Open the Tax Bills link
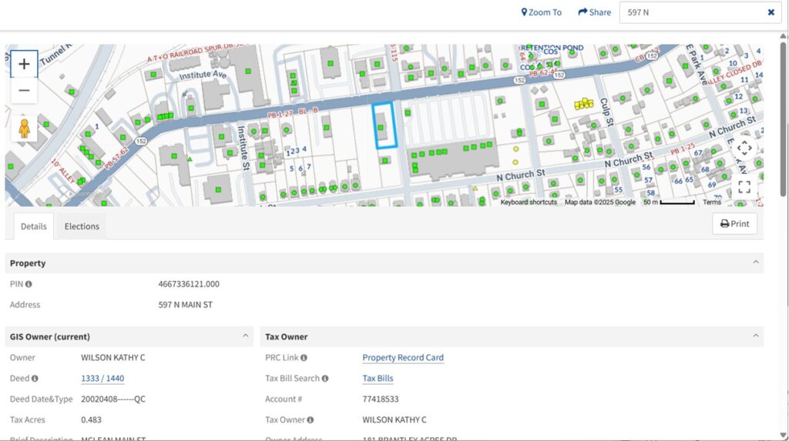This screenshot has height=441, width=789. (x=378, y=378)
